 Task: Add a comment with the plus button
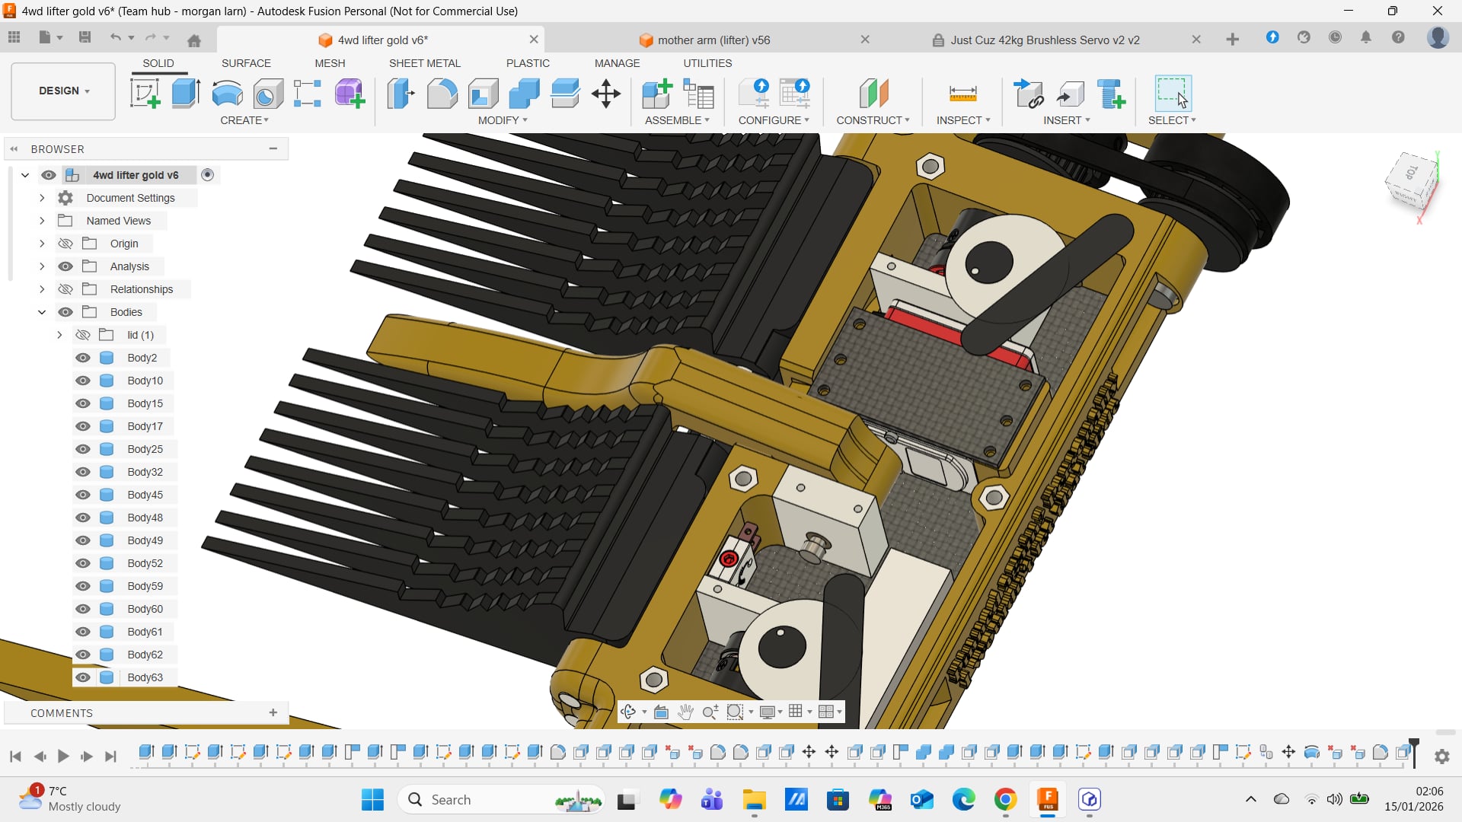pyautogui.click(x=273, y=712)
